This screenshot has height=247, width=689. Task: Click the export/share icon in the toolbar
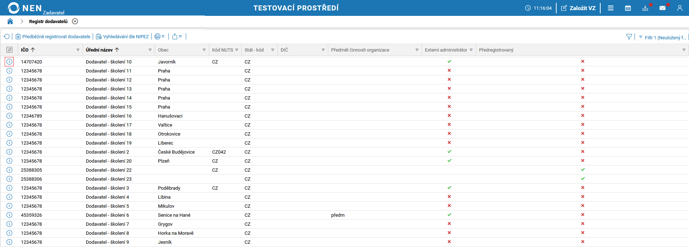(175, 36)
